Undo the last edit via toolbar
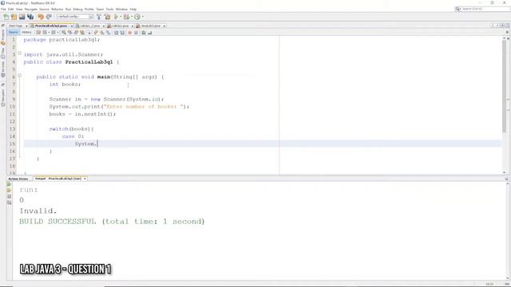Screen dimensions: 511x287 point(41,17)
